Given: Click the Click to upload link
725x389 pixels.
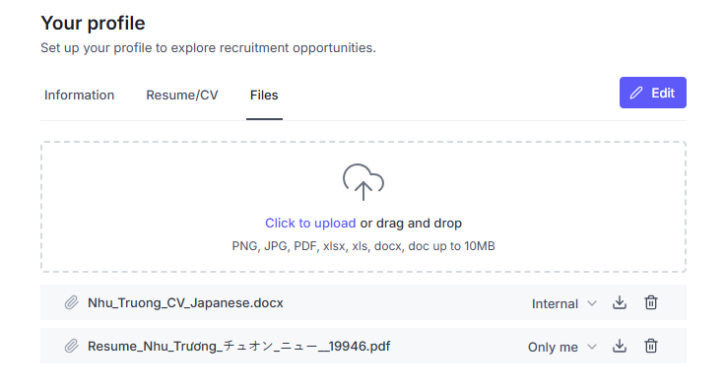Looking at the screenshot, I should click(x=310, y=224).
